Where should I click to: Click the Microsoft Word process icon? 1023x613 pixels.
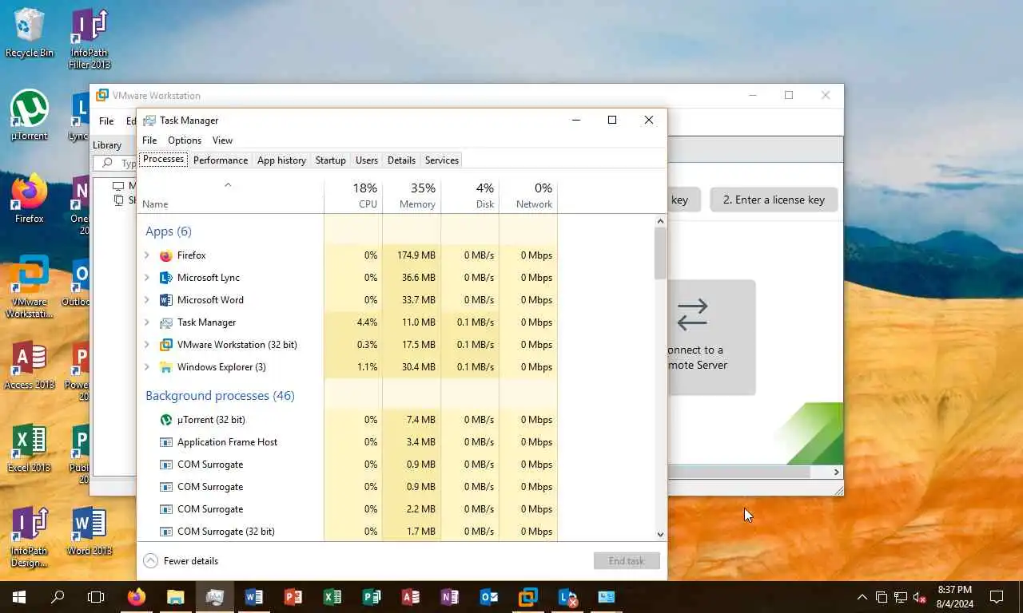pos(166,300)
